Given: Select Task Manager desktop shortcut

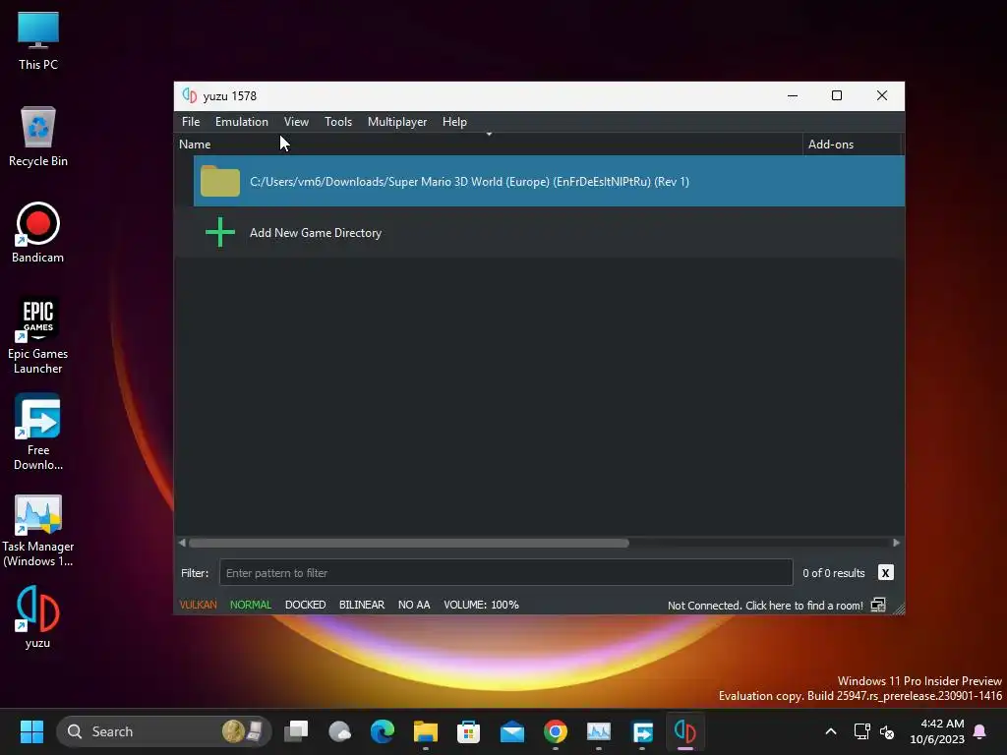Looking at the screenshot, I should click(38, 530).
